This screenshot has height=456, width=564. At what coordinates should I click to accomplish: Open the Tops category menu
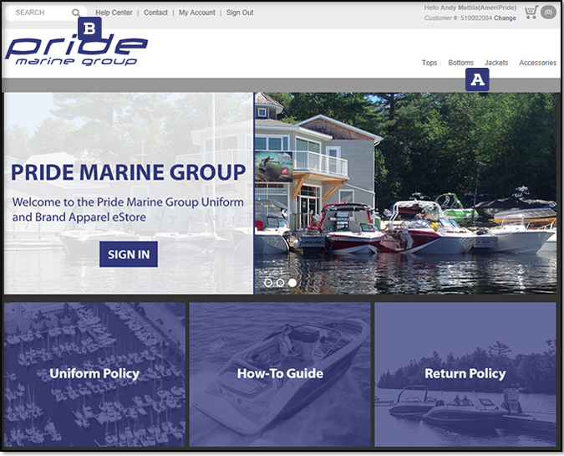tap(429, 63)
